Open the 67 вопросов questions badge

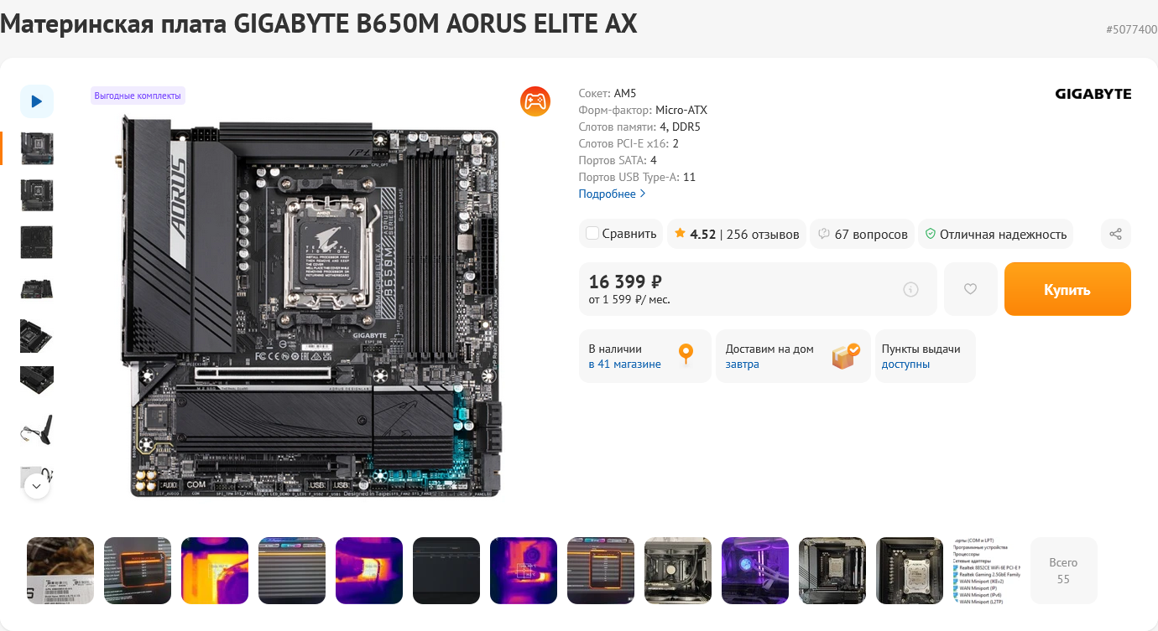click(863, 234)
